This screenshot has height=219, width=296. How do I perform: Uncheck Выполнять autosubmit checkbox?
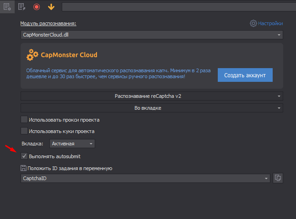click(x=24, y=156)
